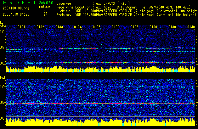The image size is (198, 129).
Task: Click the '2ch 0.3.0' version label
Action: 46,3
